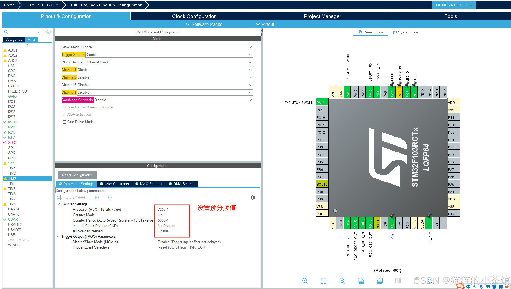This screenshot has width=511, height=289.
Task: Open Channel3 dropdown
Action: pos(165,85)
